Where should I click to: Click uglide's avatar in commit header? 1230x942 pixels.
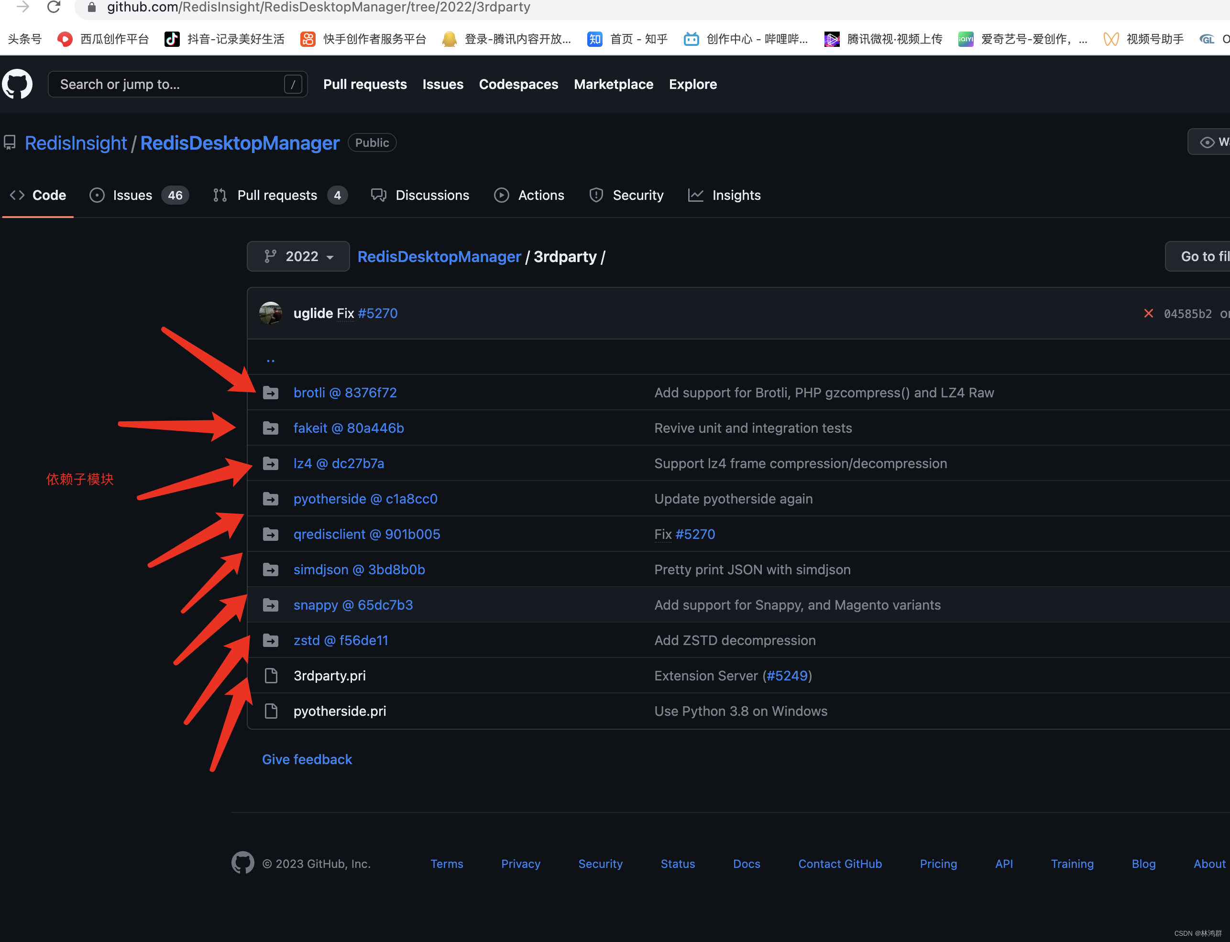pyautogui.click(x=271, y=313)
